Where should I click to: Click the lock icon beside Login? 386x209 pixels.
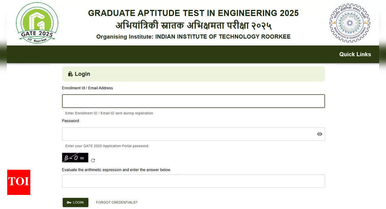(70, 74)
